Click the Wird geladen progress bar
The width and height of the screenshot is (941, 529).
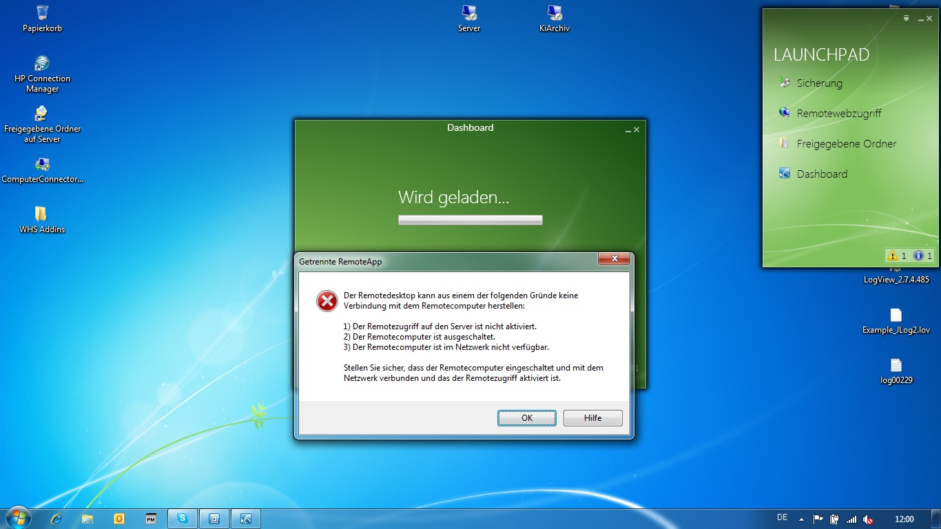pos(470,220)
